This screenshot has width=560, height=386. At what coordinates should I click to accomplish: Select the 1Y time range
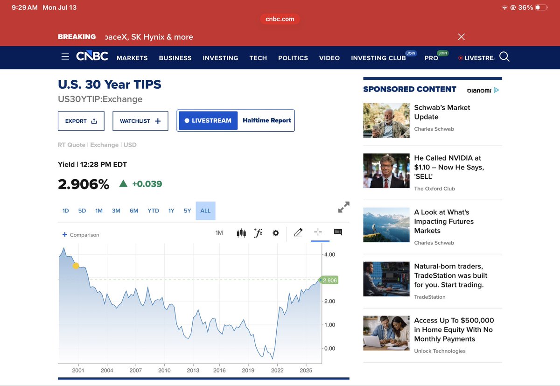[171, 211]
